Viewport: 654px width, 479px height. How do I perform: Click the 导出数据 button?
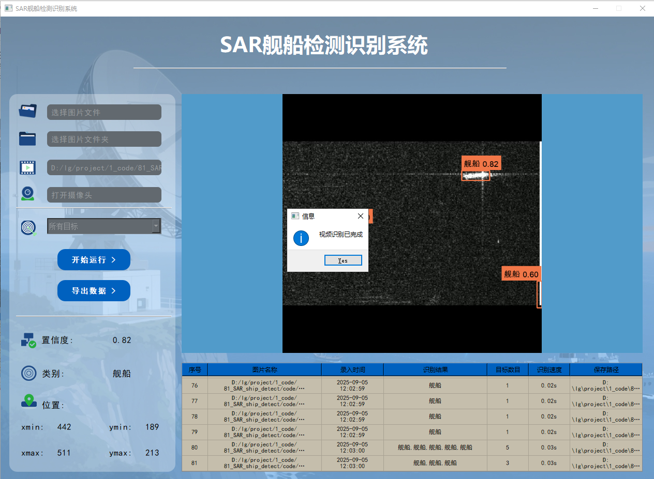pyautogui.click(x=94, y=290)
